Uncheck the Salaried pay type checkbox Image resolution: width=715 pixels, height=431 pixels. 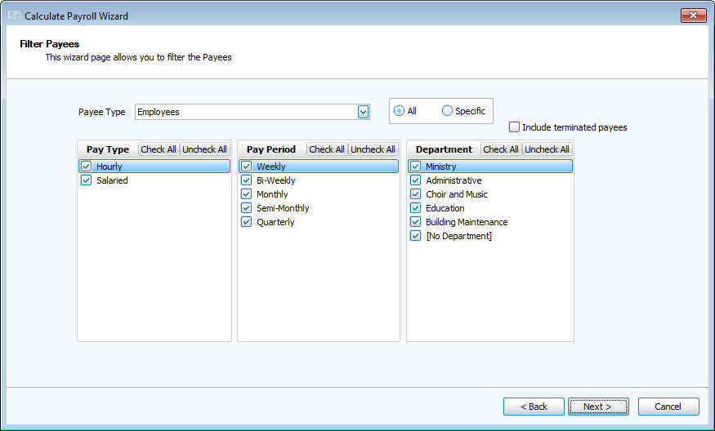coord(86,180)
